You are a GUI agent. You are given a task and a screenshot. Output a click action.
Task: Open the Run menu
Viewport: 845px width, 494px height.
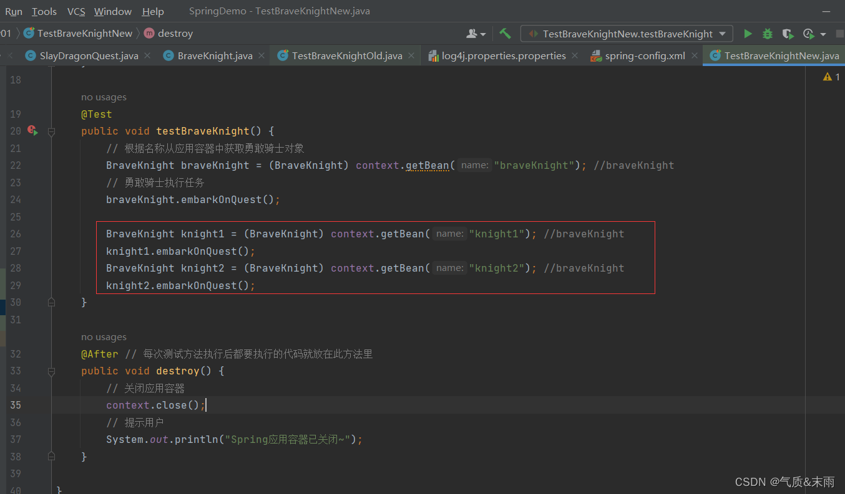click(14, 11)
